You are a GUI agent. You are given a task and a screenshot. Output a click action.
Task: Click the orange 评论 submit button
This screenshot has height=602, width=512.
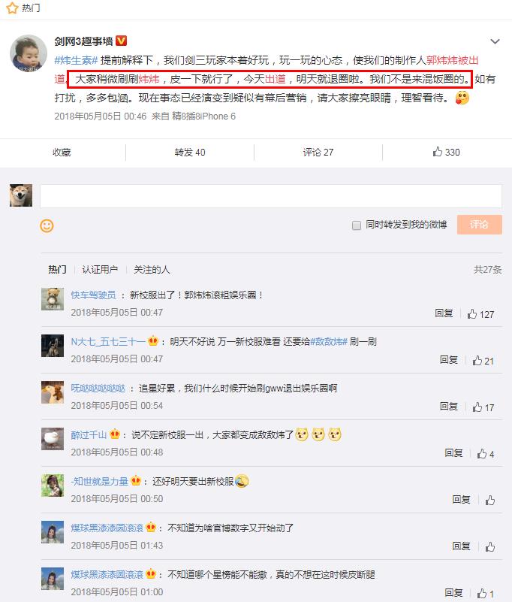click(x=480, y=225)
